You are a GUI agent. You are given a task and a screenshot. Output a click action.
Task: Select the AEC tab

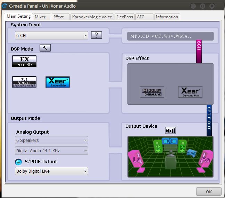(144, 17)
